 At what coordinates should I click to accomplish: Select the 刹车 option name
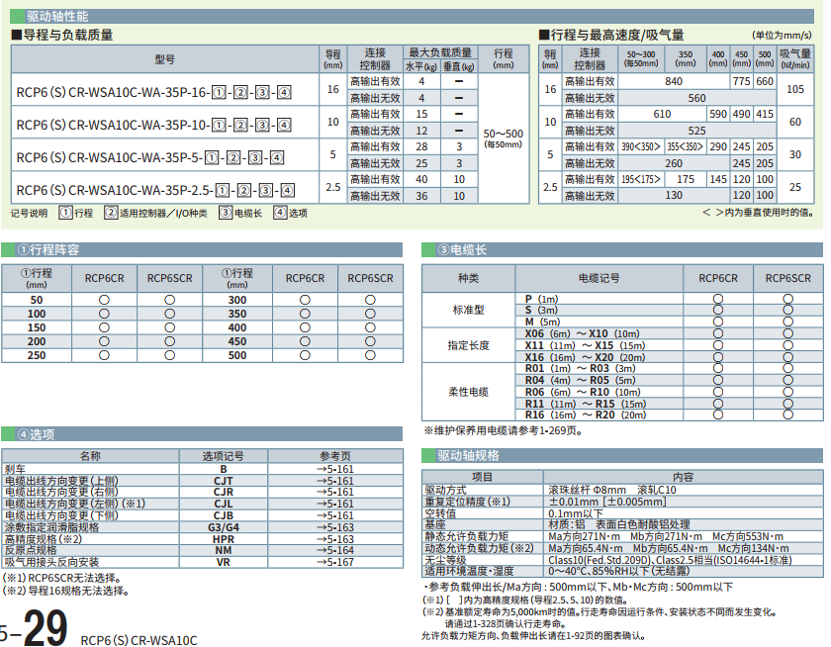(x=15, y=469)
